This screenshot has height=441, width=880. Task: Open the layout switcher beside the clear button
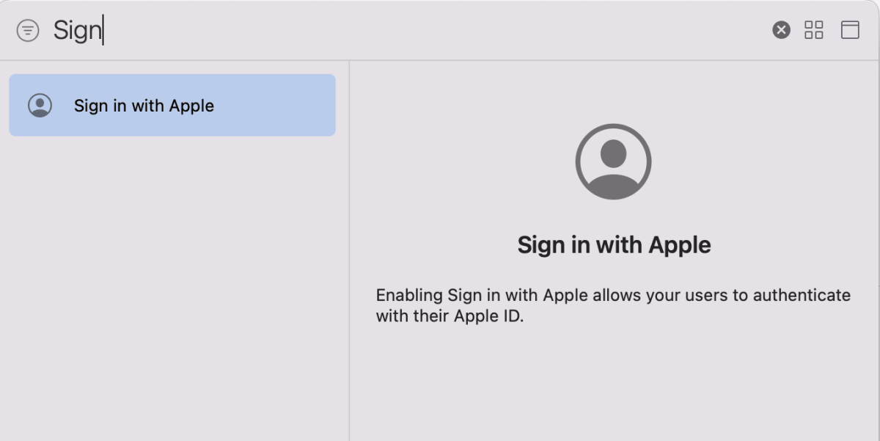pos(814,30)
